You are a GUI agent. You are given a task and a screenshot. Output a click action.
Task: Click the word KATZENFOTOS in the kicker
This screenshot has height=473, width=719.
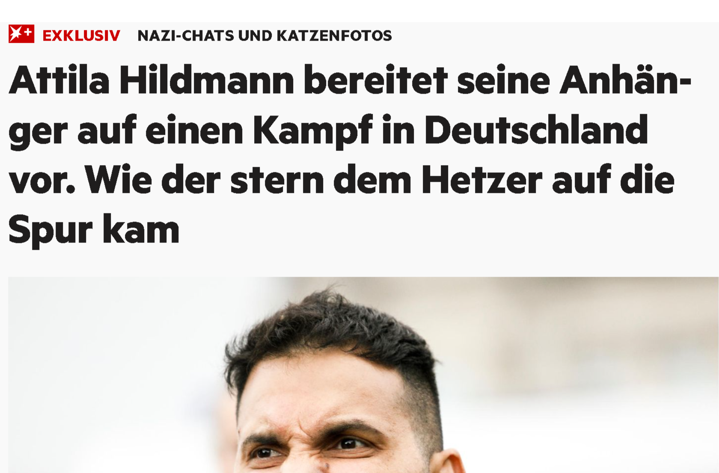(334, 35)
